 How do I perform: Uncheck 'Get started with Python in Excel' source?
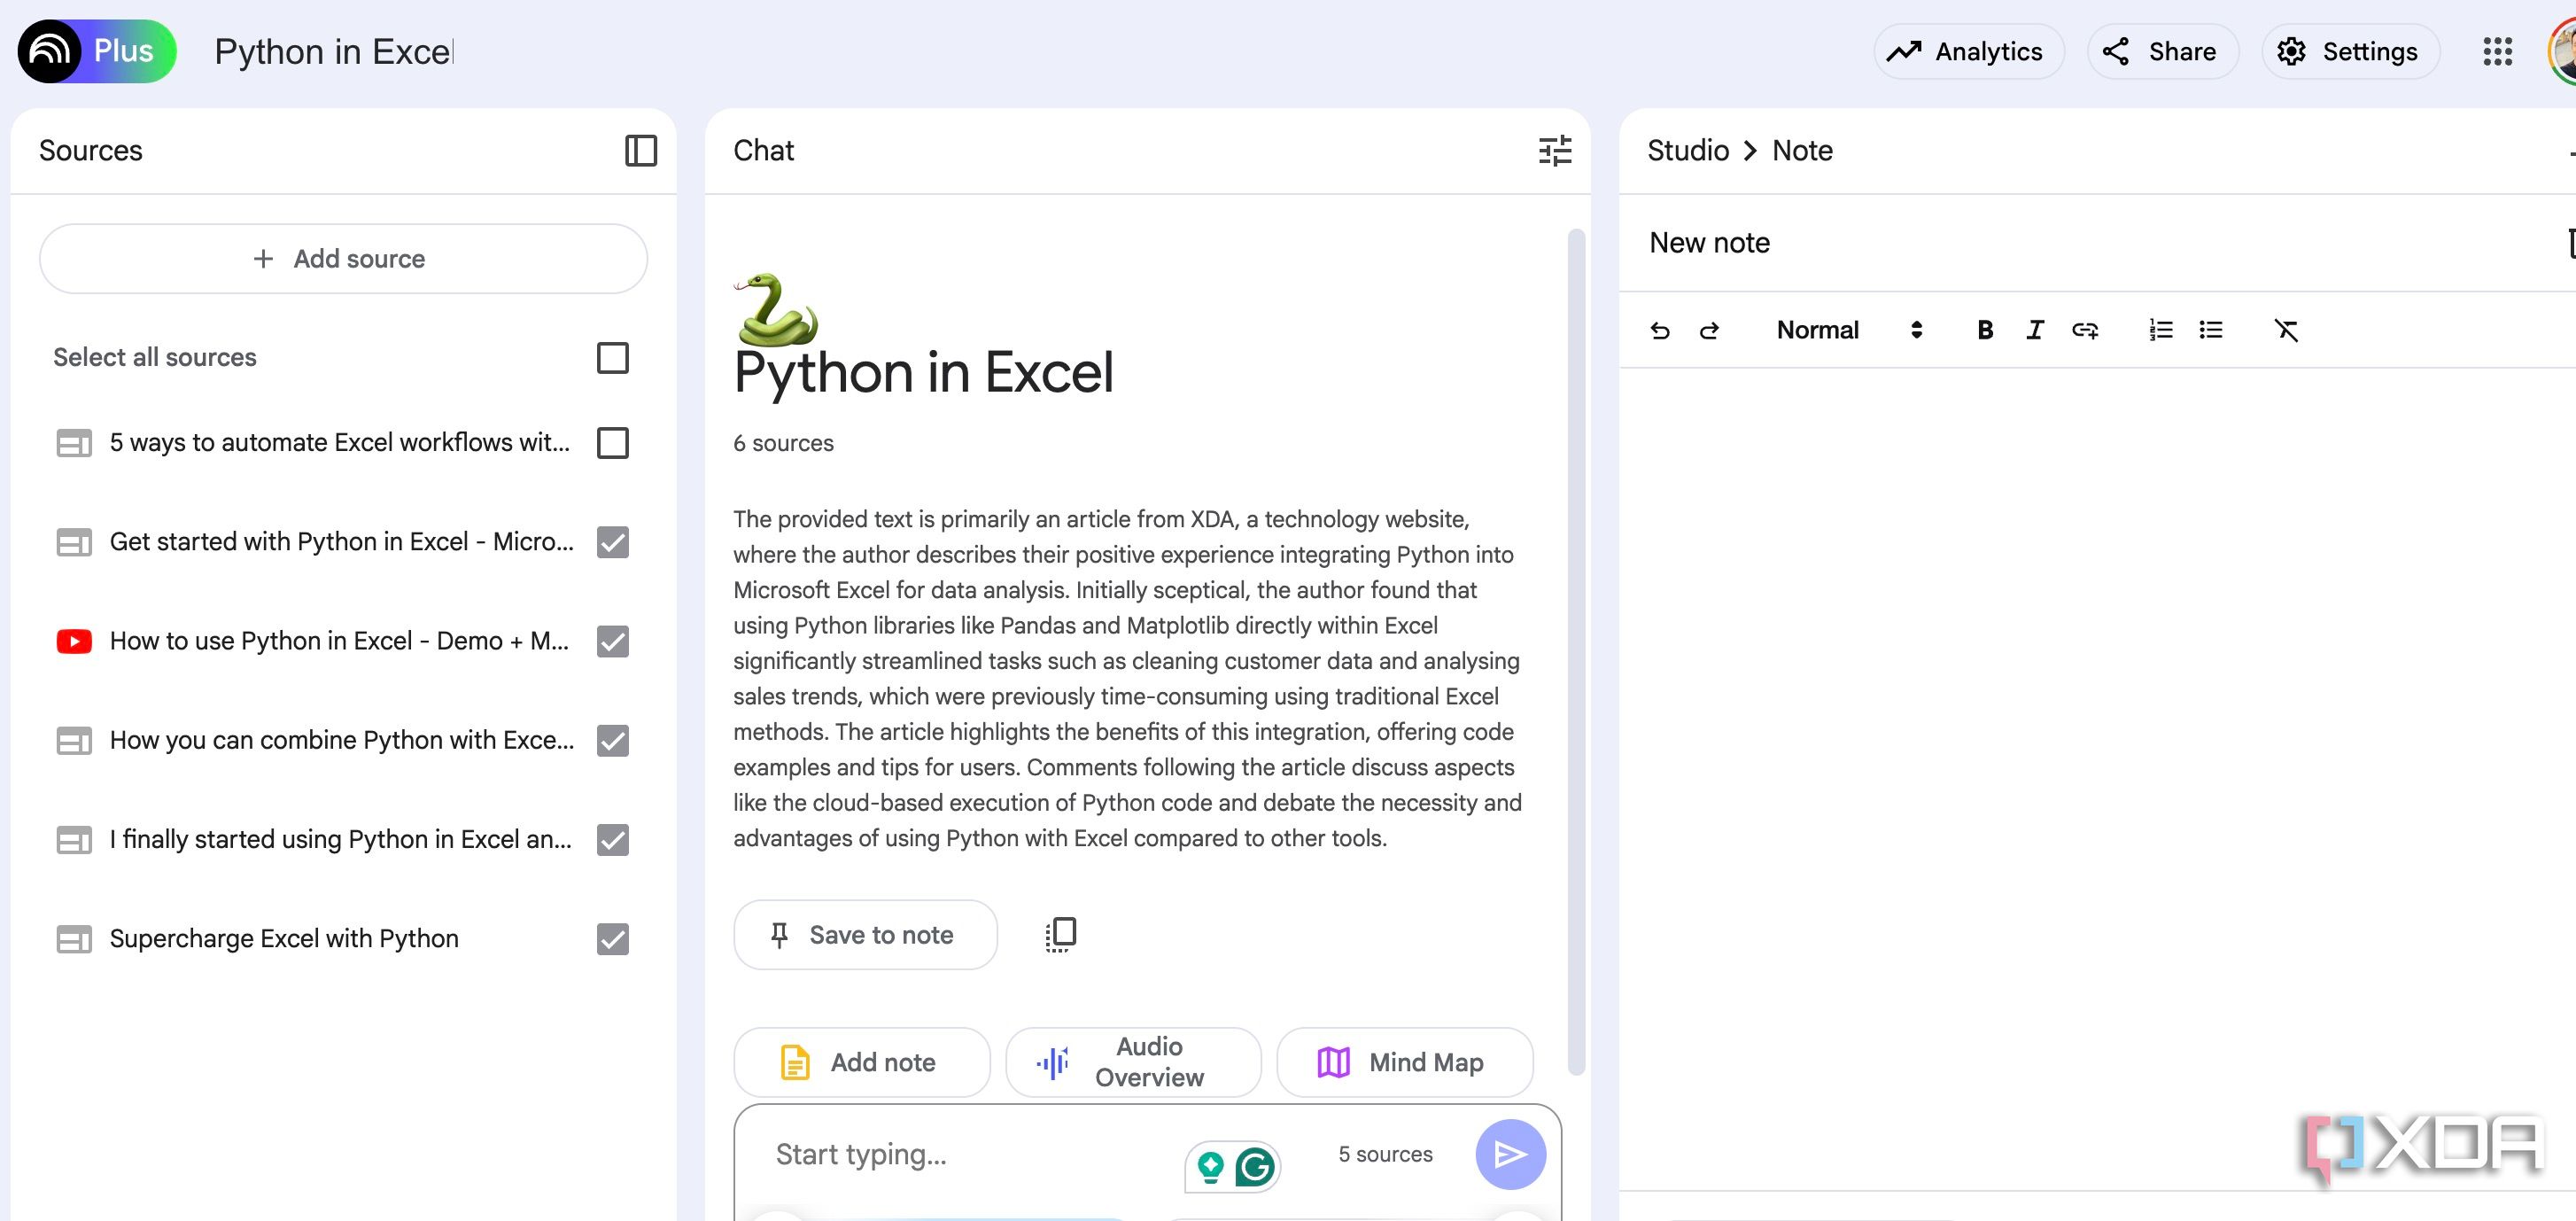tap(612, 542)
